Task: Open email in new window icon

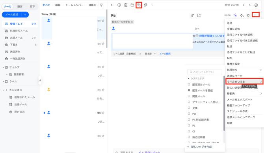Action: coord(199,15)
